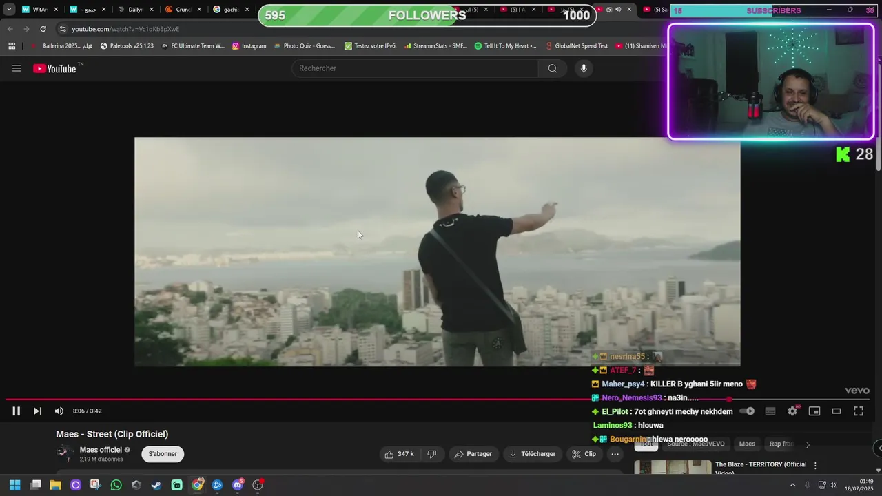Open the player settings gear

point(792,411)
